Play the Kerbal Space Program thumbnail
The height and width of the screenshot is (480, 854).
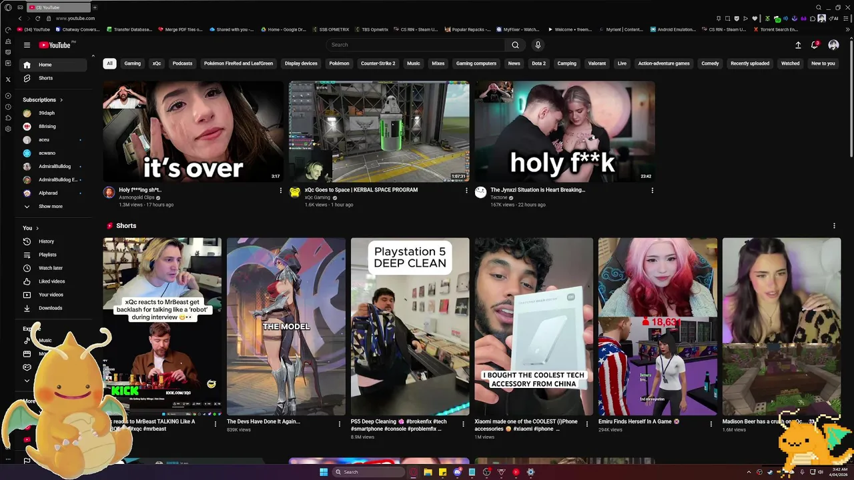(379, 131)
